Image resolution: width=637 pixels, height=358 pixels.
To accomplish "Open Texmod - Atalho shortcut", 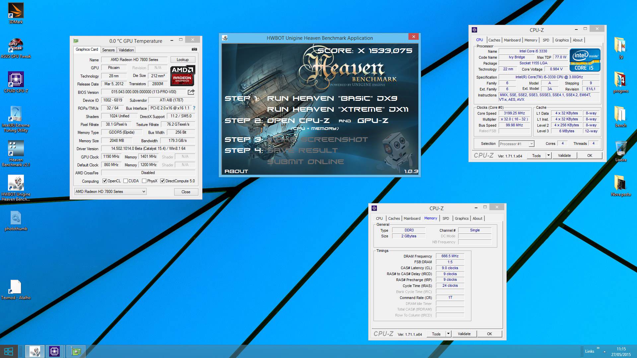I will 16,289.
